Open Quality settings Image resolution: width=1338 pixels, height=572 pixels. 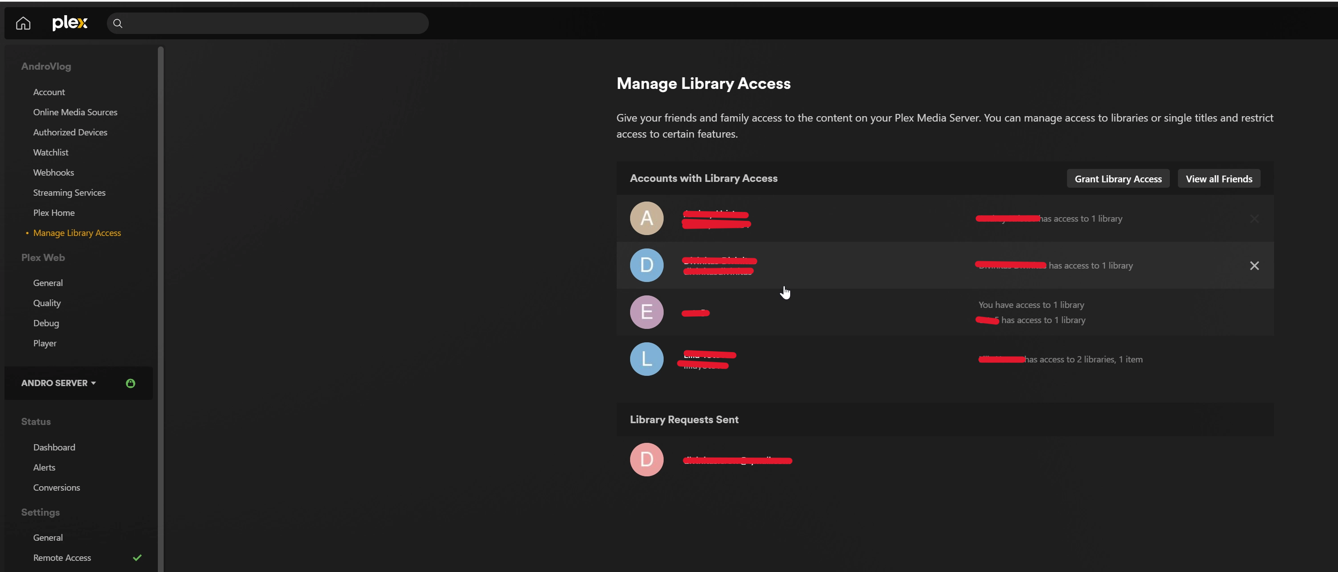tap(47, 303)
